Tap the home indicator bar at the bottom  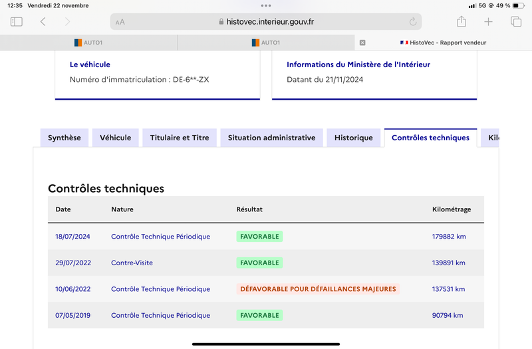[266, 344]
